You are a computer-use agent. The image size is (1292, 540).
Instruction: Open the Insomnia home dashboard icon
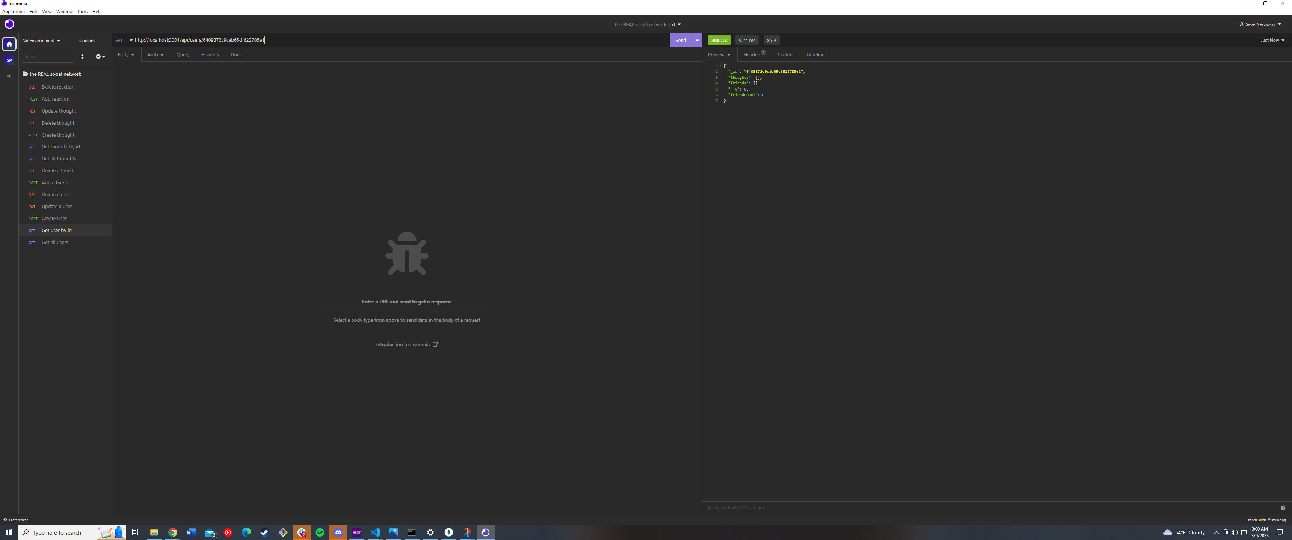(9, 44)
